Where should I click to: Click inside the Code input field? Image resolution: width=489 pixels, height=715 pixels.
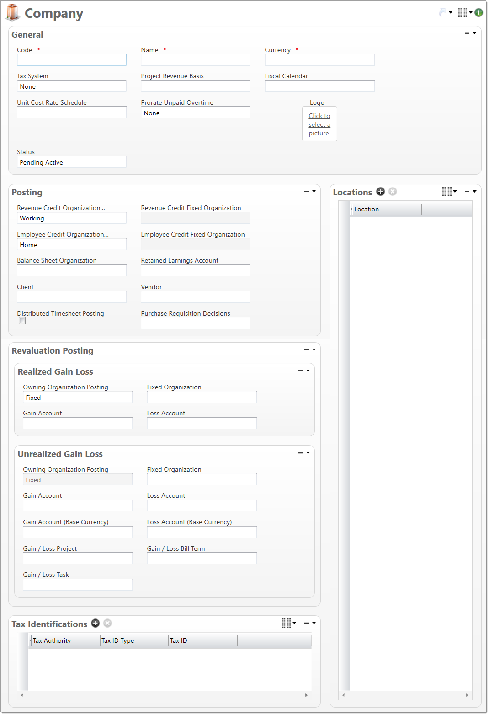[71, 60]
